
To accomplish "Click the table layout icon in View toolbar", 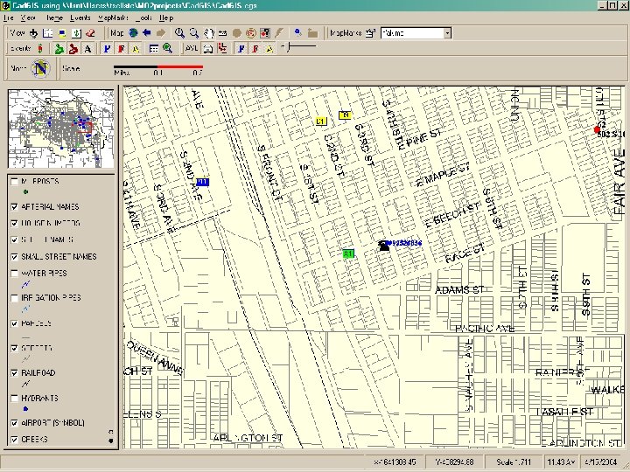I will point(47,33).
